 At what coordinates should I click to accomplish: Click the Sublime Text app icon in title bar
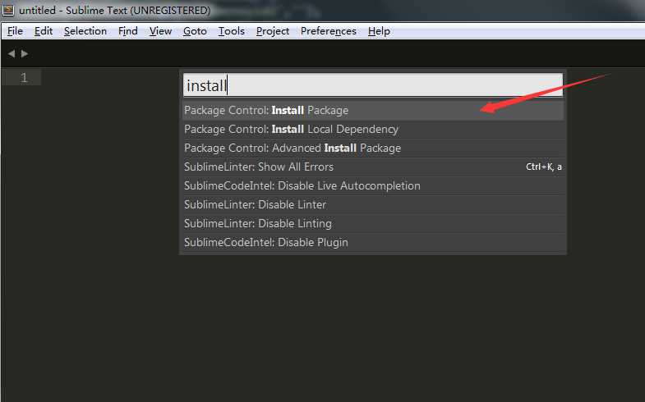click(x=9, y=11)
